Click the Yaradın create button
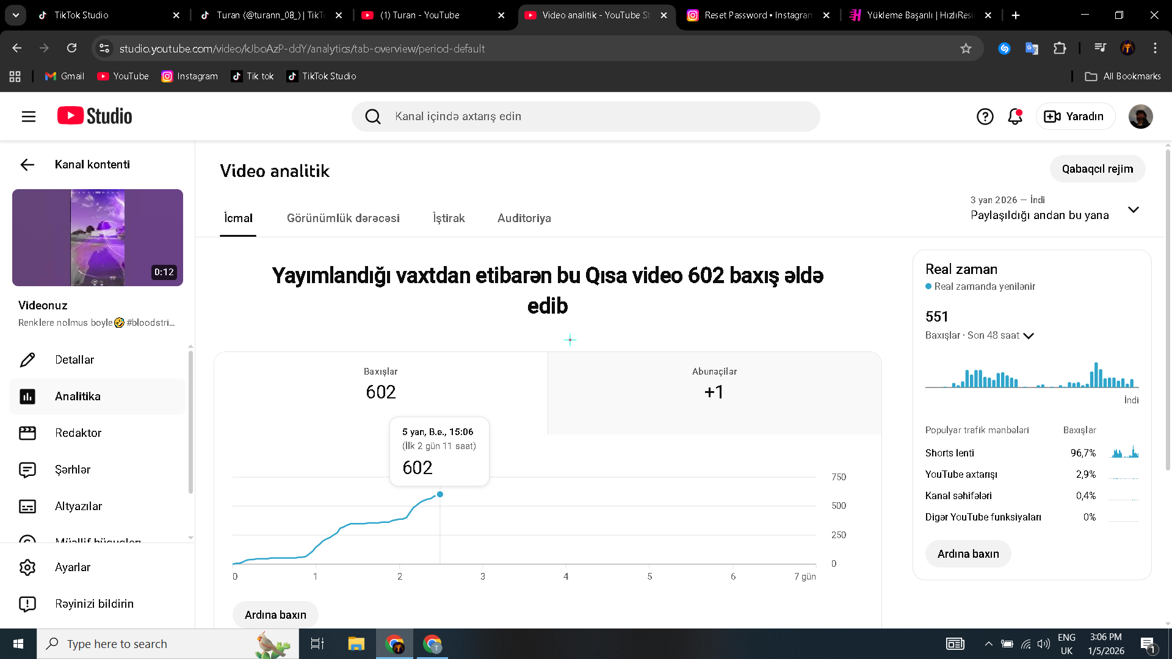The height and width of the screenshot is (659, 1172). tap(1075, 117)
